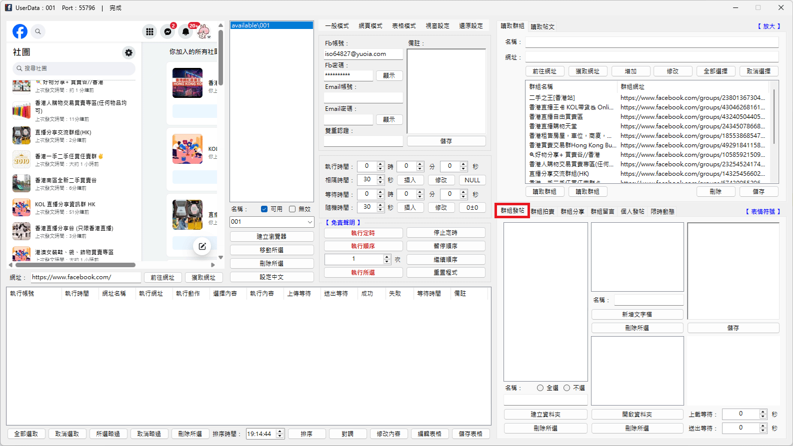
Task: Open group 直播分享交流群組(HK) in the sidebar
Action: click(74, 135)
